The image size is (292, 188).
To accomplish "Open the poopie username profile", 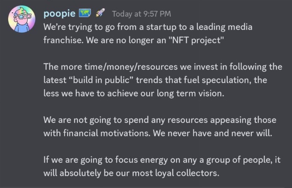I will pyautogui.click(x=60, y=14).
